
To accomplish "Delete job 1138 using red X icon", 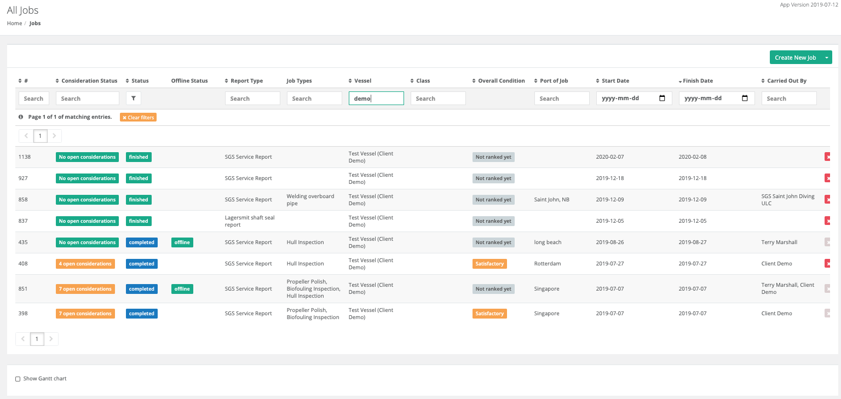I will pyautogui.click(x=827, y=157).
